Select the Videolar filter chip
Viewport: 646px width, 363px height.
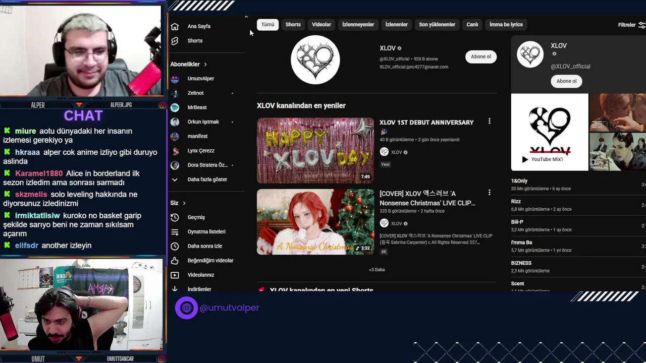point(321,25)
